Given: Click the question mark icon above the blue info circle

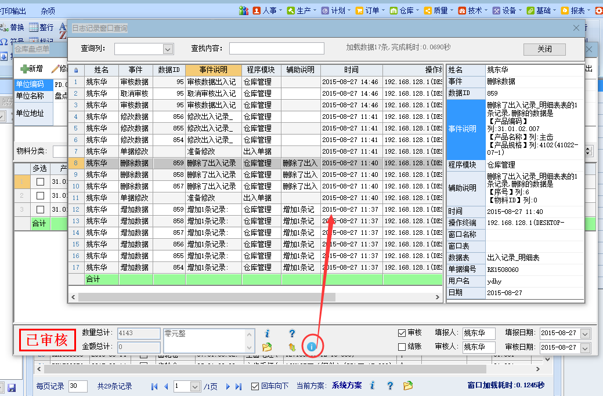Looking at the screenshot, I should [292, 333].
